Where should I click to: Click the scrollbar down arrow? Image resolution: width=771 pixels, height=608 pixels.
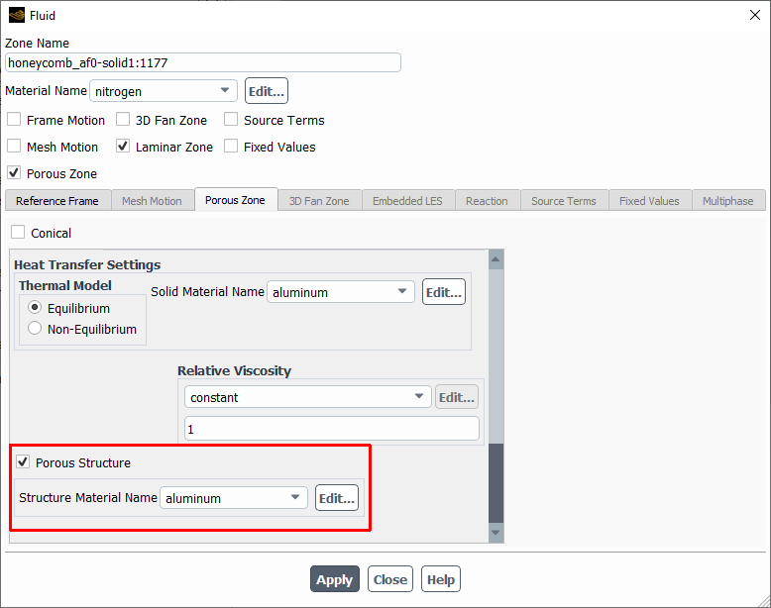click(x=496, y=533)
